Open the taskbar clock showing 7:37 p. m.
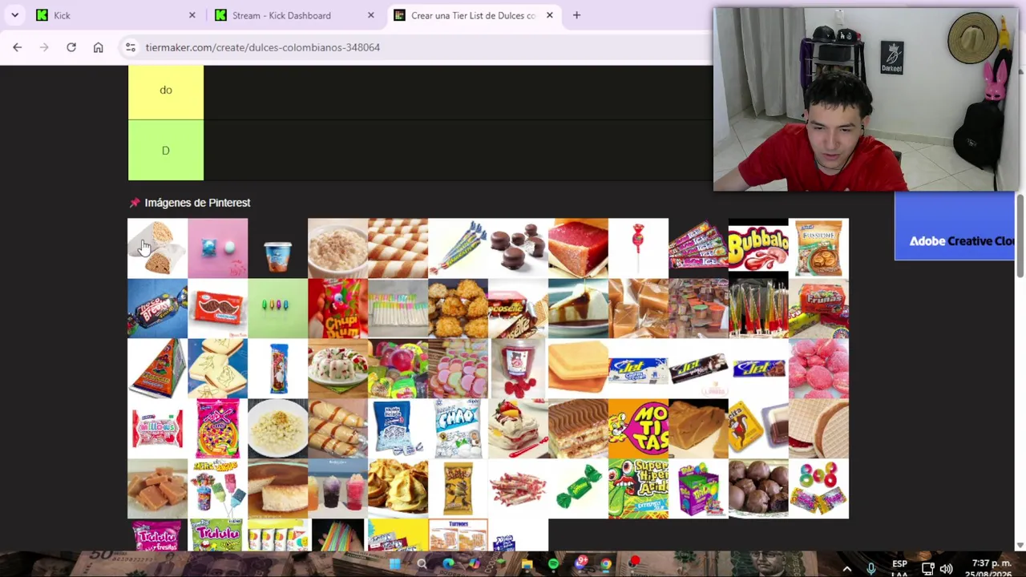The image size is (1026, 577). click(x=991, y=568)
